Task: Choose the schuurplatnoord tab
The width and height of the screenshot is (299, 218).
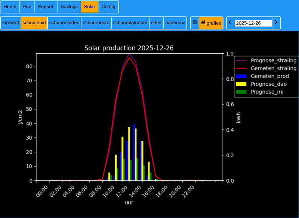Action: click(x=130, y=23)
